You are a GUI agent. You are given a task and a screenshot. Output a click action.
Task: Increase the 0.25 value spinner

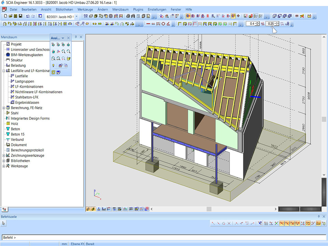coord(277,22)
